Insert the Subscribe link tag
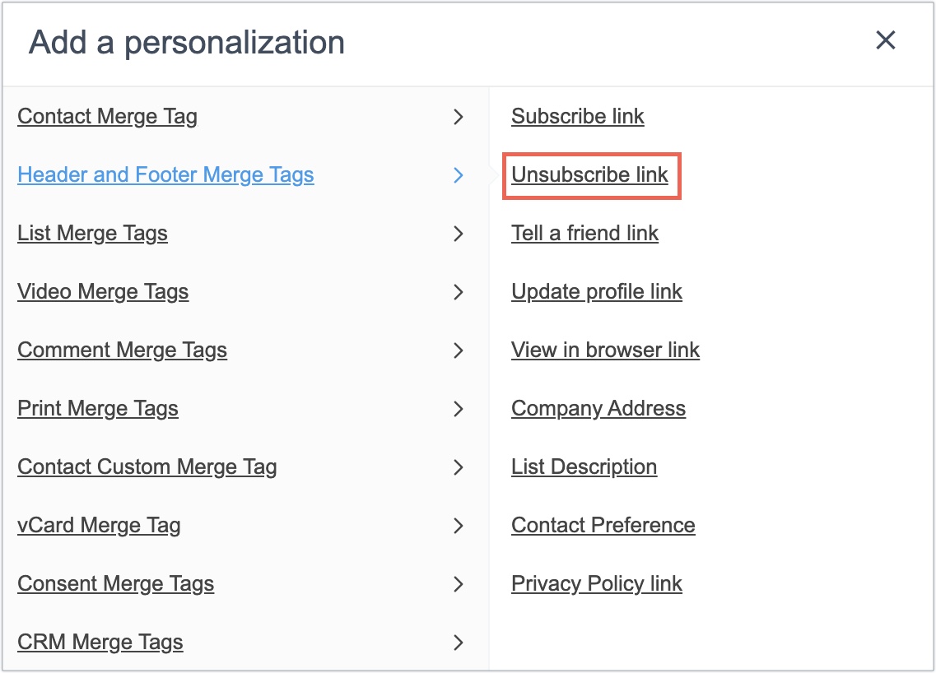This screenshot has height=673, width=936. 577,117
